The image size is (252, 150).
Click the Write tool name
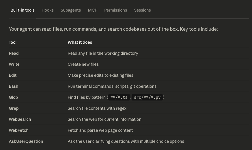[14, 64]
